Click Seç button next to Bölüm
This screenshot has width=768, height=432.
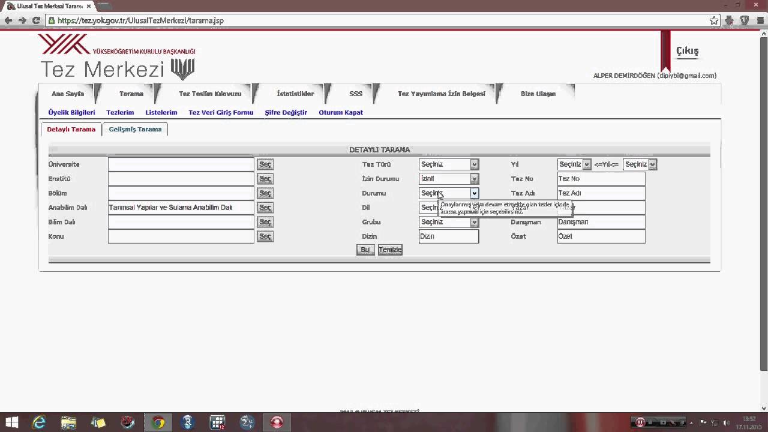coord(265,193)
